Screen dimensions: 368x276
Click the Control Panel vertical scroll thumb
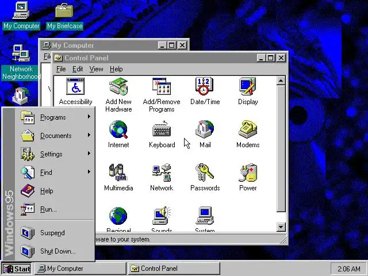[281, 148]
